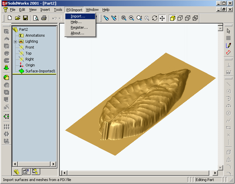Open the Edit menu
Viewport: 235px width, 184px height.
pos(22,10)
